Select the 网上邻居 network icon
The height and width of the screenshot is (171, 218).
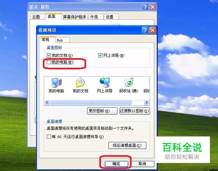pyautogui.click(x=105, y=83)
